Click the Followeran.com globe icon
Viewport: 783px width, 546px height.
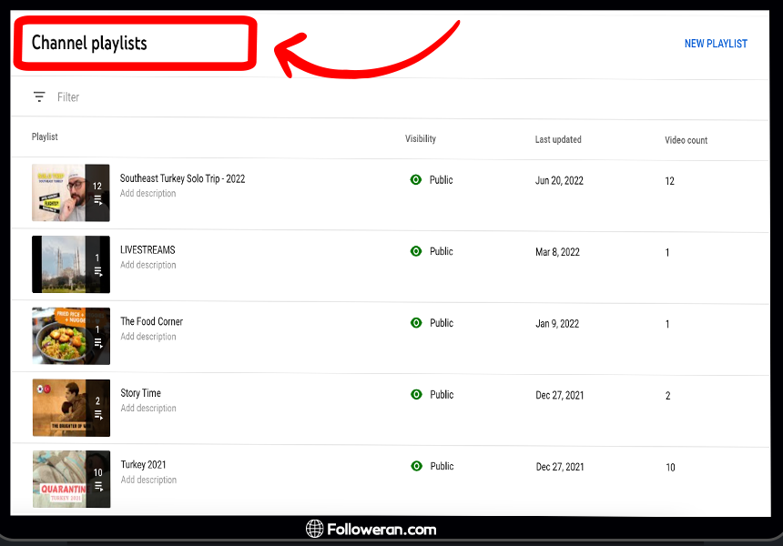pyautogui.click(x=315, y=529)
